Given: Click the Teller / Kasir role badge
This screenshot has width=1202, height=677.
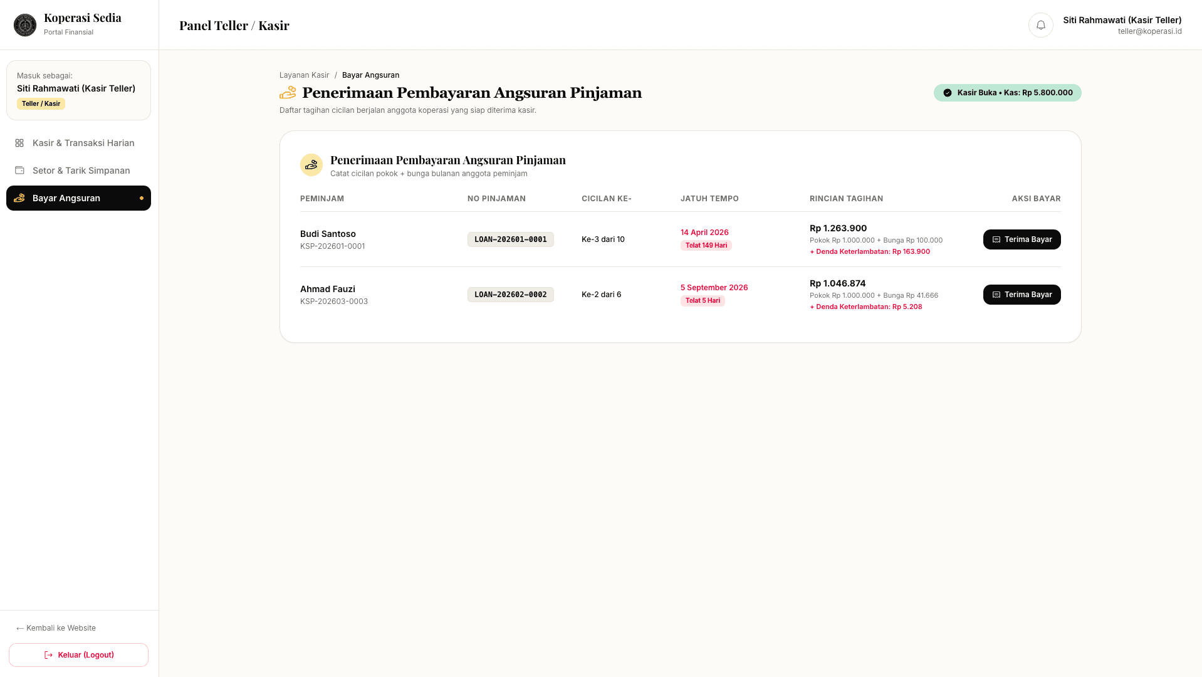Looking at the screenshot, I should pyautogui.click(x=41, y=104).
